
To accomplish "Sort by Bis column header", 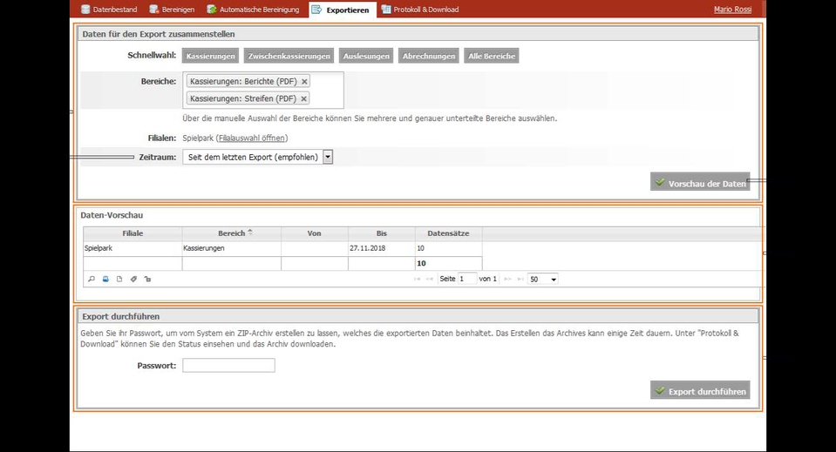I will pos(382,233).
